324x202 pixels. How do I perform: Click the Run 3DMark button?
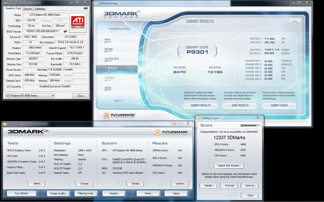point(22,193)
